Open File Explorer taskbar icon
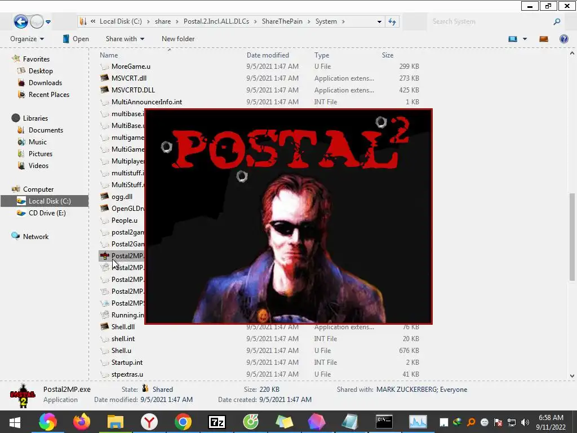 pos(115,422)
